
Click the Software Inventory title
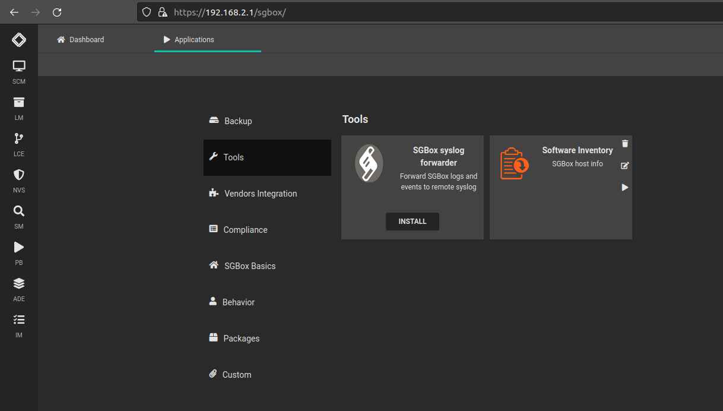tap(578, 151)
